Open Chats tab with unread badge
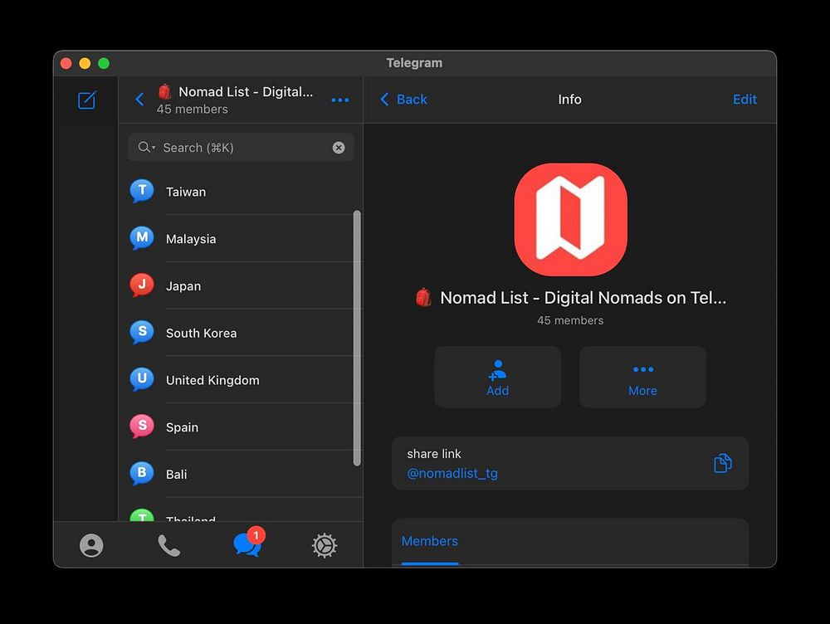 pos(248,543)
